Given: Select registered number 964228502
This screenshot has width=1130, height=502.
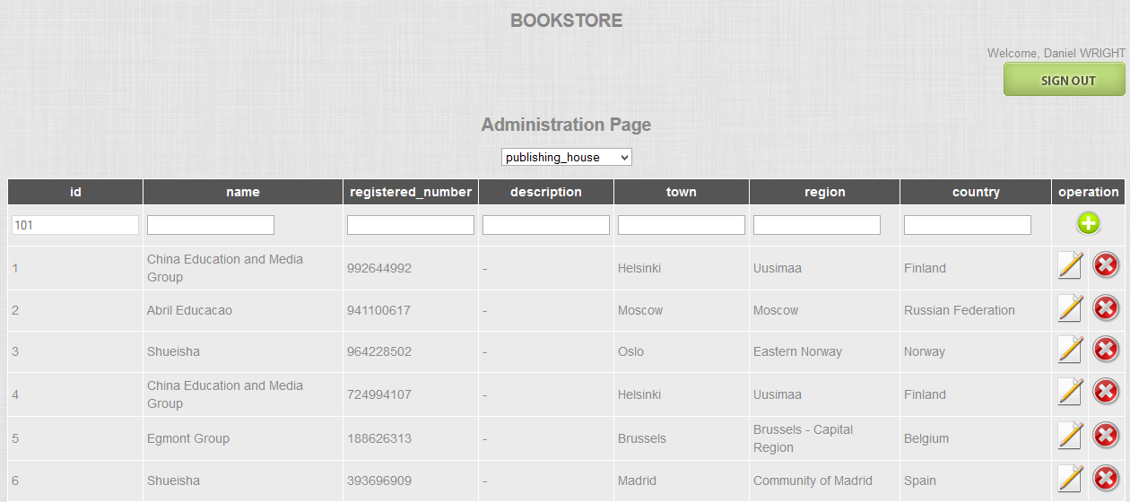Looking at the screenshot, I should click(x=379, y=351).
